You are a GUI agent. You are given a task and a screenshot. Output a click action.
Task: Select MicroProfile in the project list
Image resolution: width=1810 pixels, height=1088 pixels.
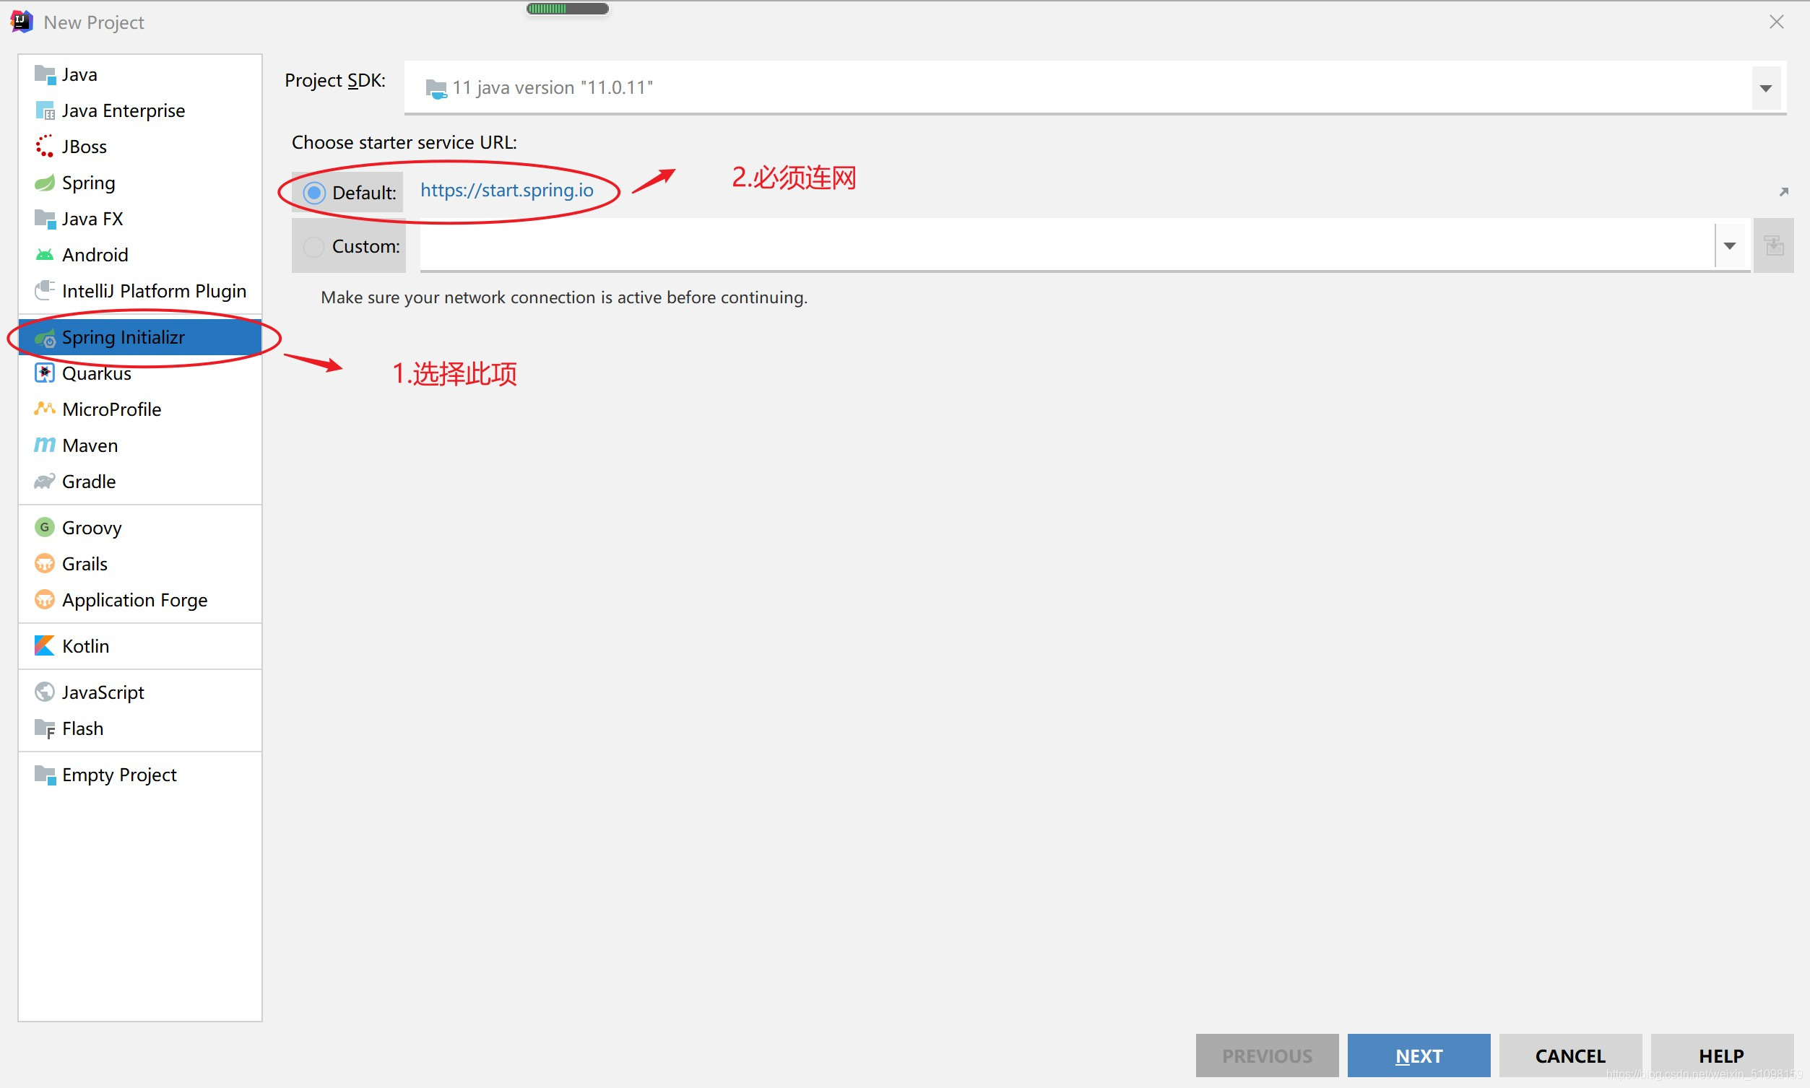[x=140, y=409]
